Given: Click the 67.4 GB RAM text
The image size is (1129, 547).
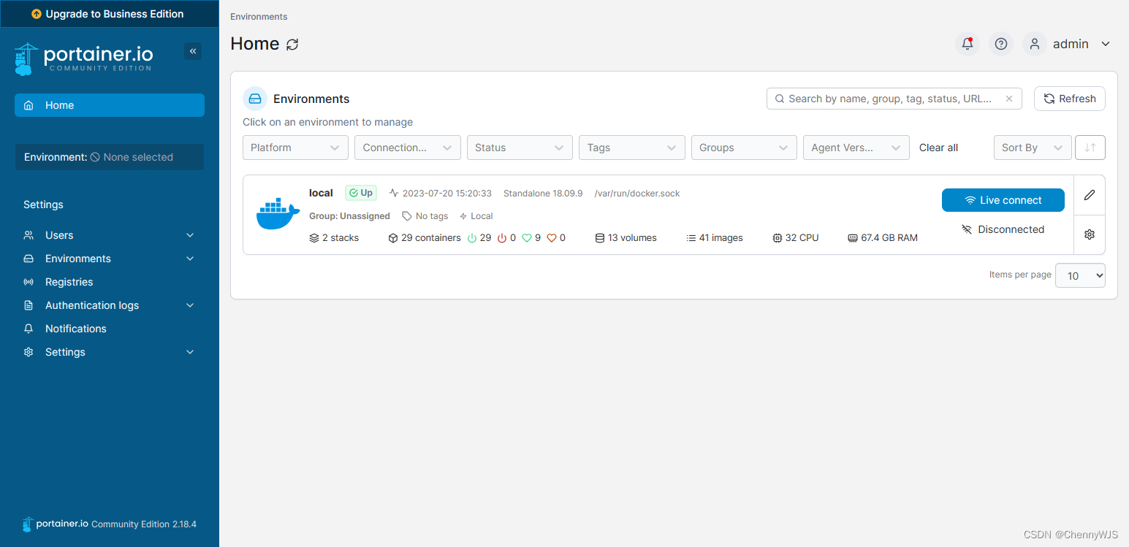Looking at the screenshot, I should pyautogui.click(x=889, y=238).
